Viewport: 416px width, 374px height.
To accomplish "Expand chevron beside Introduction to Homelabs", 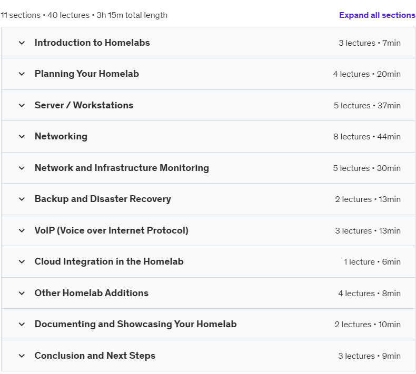I will tap(22, 43).
